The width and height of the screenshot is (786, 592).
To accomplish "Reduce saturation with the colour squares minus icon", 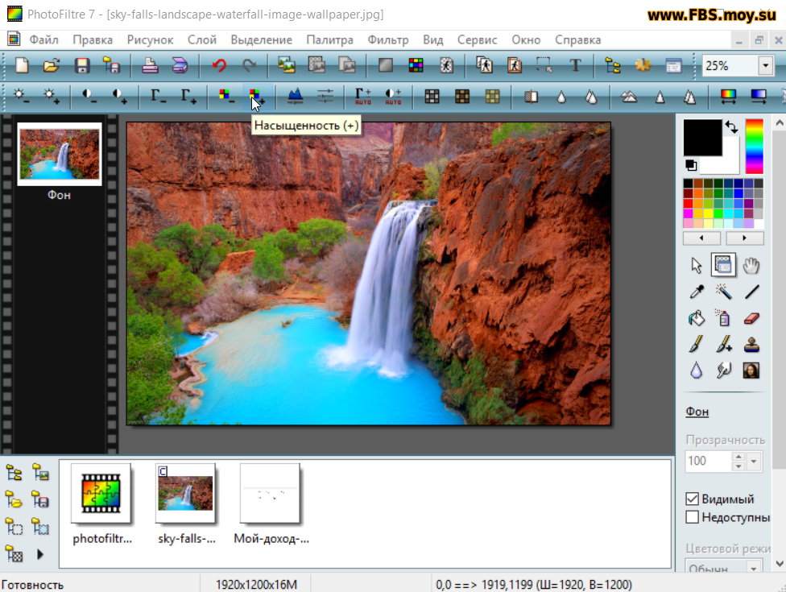I will tap(226, 95).
